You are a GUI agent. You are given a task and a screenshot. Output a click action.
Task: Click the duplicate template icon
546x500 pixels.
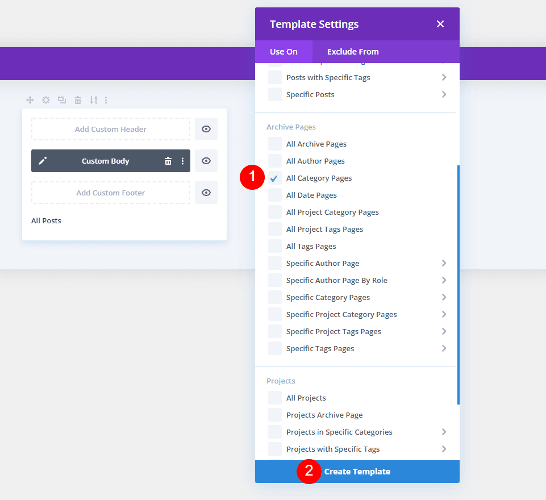click(61, 99)
